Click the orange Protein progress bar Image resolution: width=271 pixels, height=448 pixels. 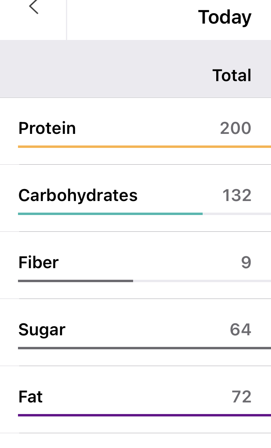click(x=144, y=147)
